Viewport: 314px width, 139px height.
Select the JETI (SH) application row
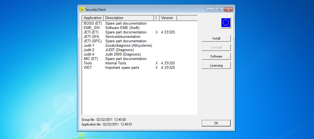pos(140,37)
